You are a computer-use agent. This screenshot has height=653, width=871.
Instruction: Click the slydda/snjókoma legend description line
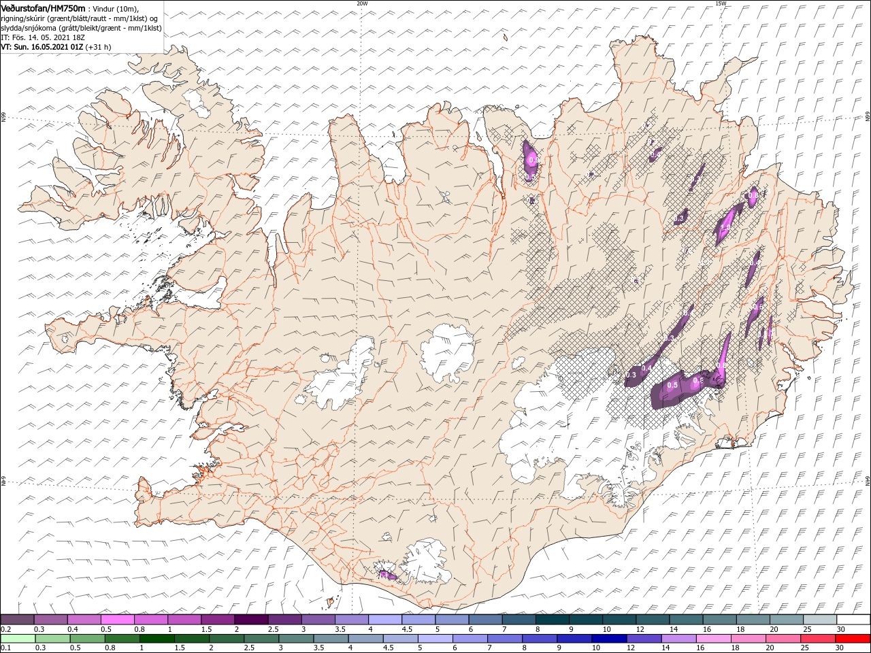pos(81,28)
